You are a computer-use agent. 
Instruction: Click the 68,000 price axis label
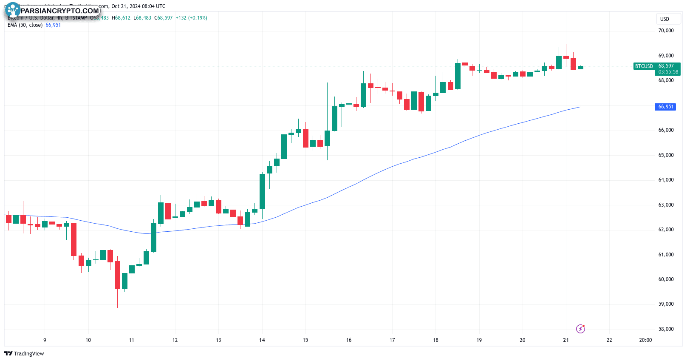[x=666, y=80]
